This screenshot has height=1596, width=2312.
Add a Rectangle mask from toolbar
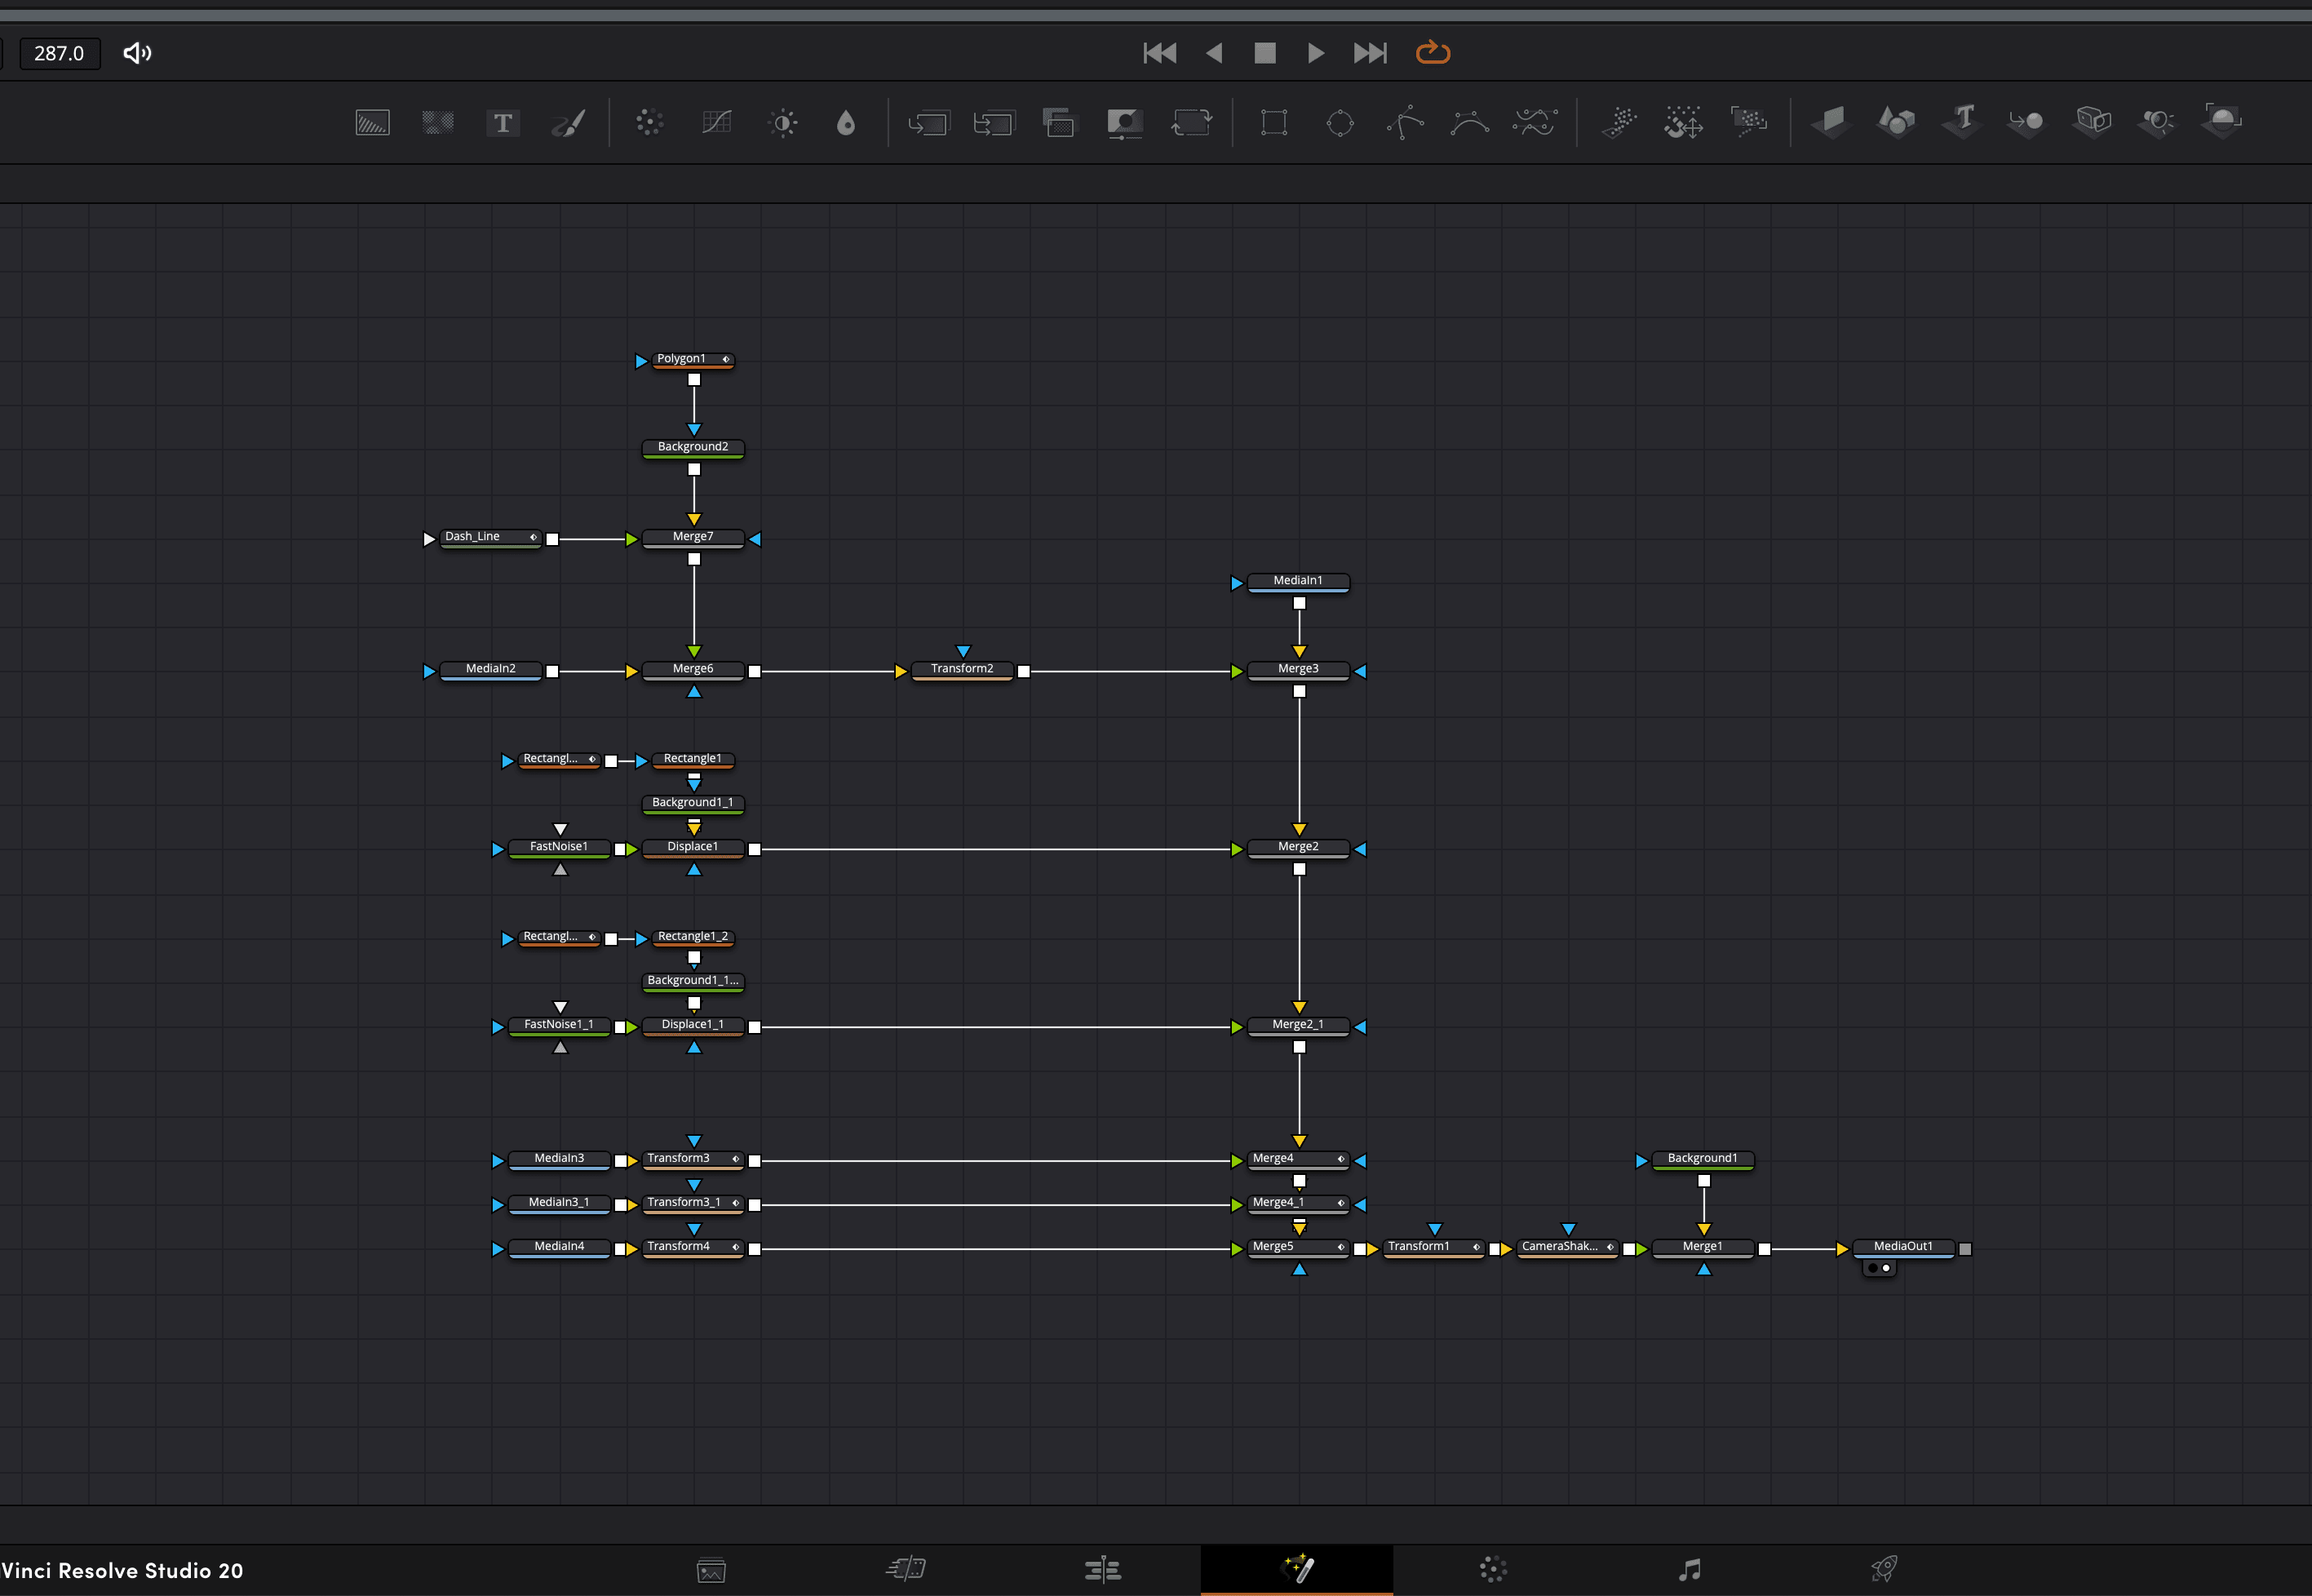click(1273, 123)
